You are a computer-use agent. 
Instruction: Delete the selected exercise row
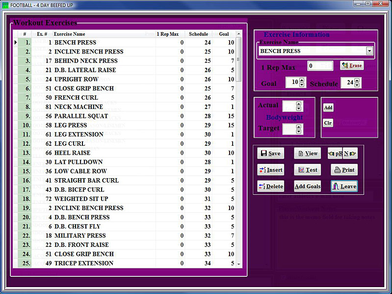270,187
